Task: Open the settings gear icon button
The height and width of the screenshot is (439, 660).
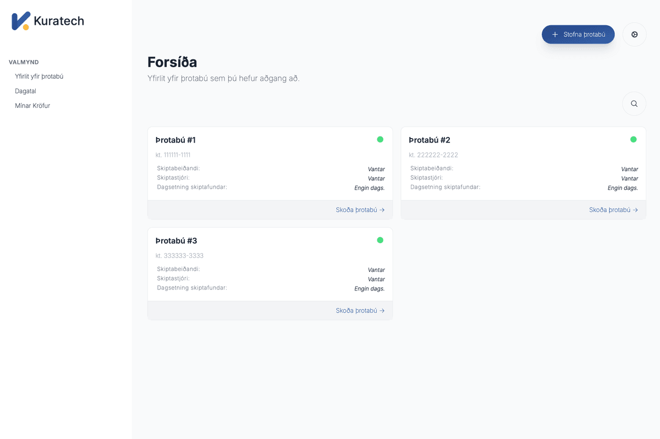Action: point(634,35)
